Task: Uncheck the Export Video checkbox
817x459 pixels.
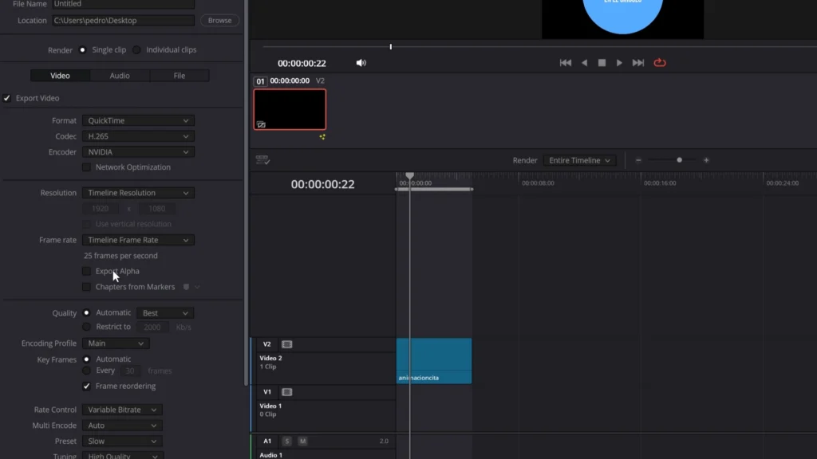Action: coord(6,98)
